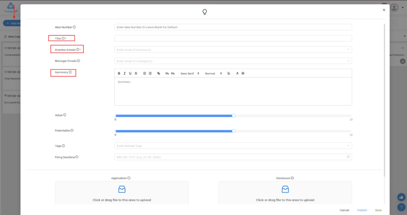Apply strikethrough in the Summary toolbar
Viewport: 407px width, 215px height.
(x=136, y=74)
